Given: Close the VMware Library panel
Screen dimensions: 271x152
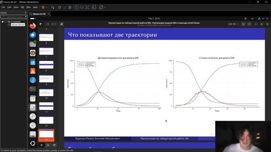Looking at the screenshot, I should pos(25,13).
